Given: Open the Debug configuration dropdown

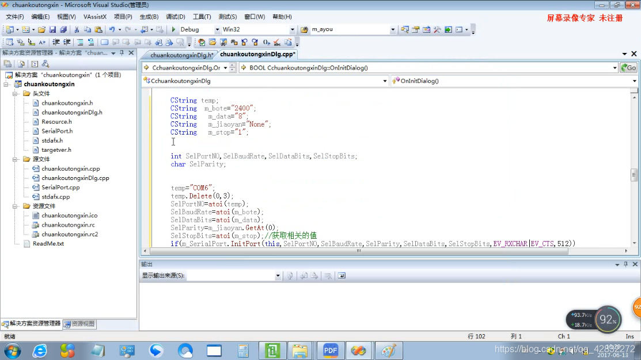Looking at the screenshot, I should (217, 29).
